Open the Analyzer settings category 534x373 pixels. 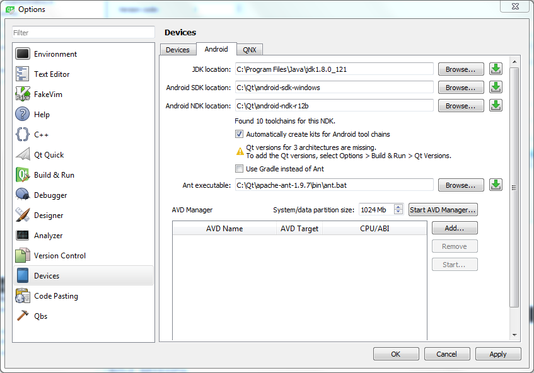(83, 236)
